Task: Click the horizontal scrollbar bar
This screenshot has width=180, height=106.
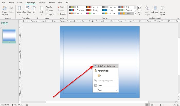Action: 97,102
